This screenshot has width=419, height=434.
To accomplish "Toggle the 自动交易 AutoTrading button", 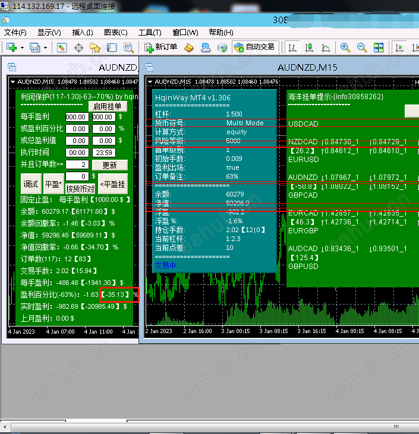I will [x=254, y=47].
